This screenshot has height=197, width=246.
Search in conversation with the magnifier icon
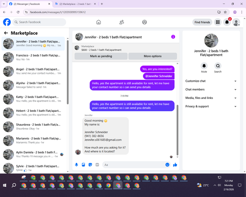tap(218, 66)
